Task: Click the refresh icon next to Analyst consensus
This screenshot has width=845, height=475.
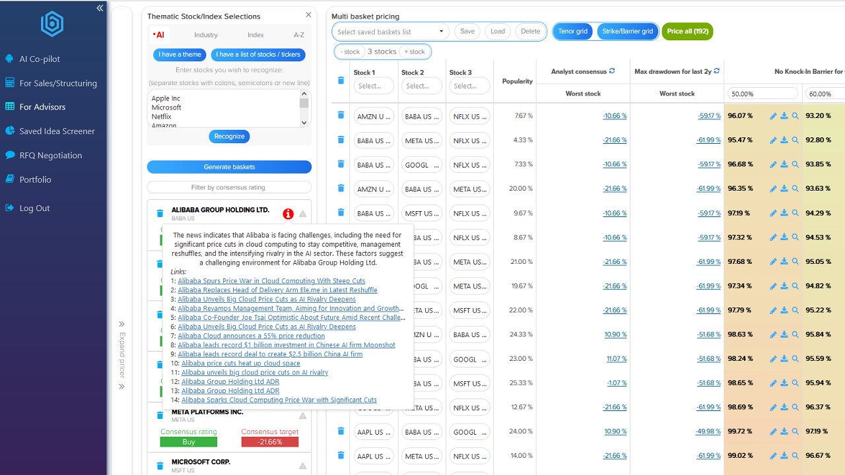Action: tap(612, 71)
